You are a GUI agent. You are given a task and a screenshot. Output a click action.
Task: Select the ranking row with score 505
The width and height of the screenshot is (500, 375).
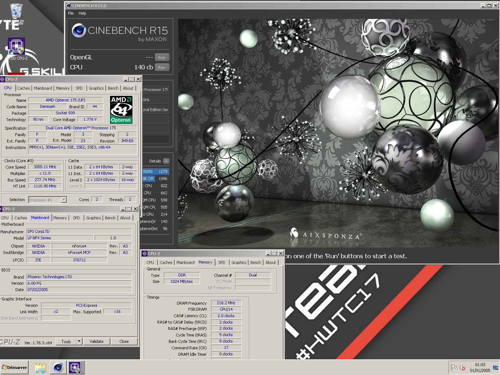pos(155,207)
